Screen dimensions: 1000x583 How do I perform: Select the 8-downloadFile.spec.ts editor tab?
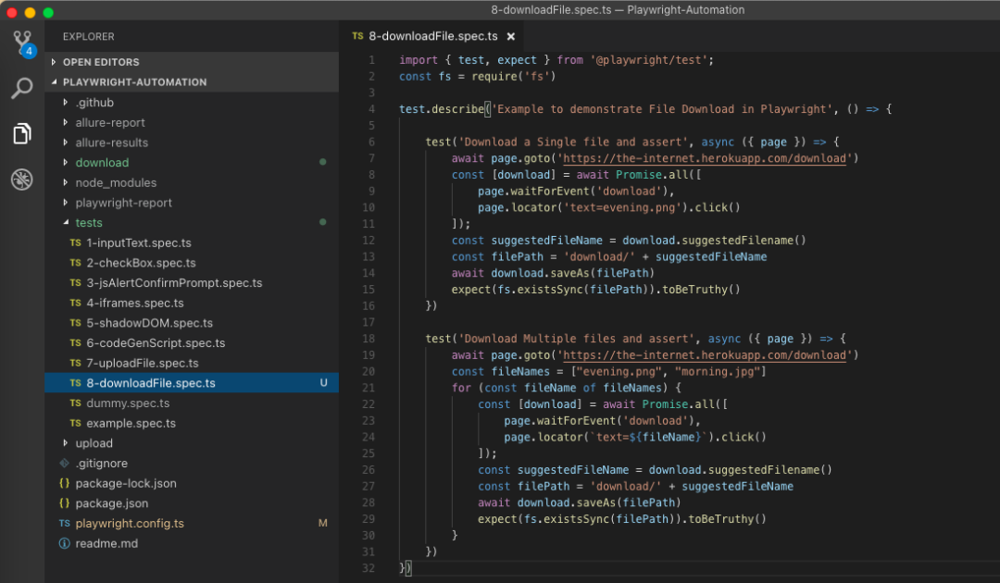432,36
